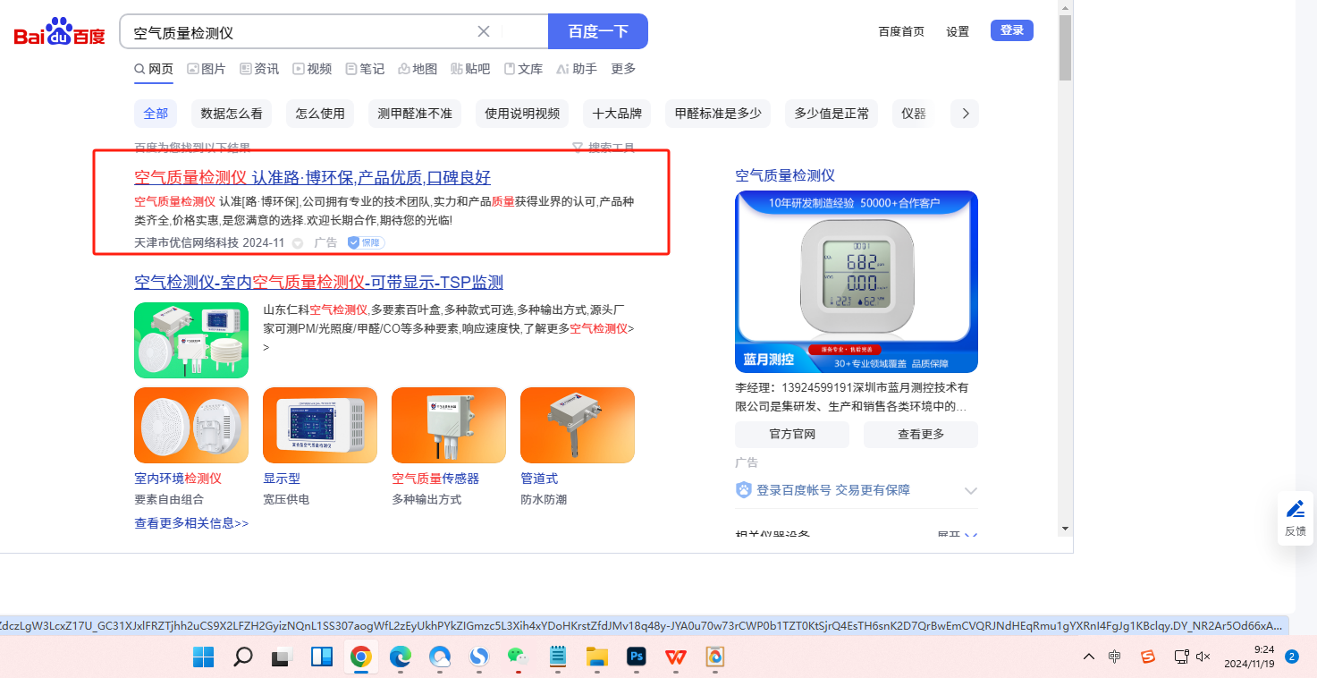
Task: Select the 网页 web results tab
Action: click(154, 69)
